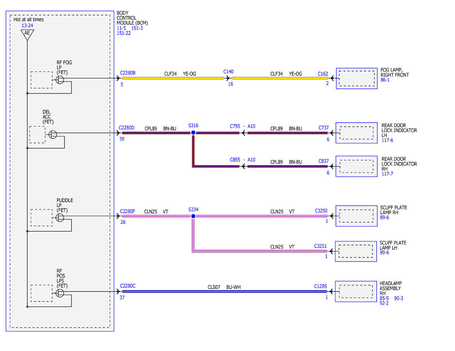The height and width of the screenshot is (351, 455).
Task: Follow the 117-6 reference link
Action: pyautogui.click(x=388, y=140)
